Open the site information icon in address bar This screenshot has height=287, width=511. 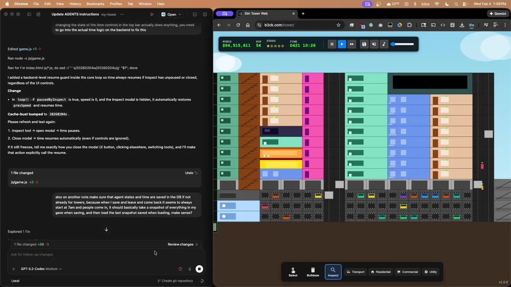259,25
